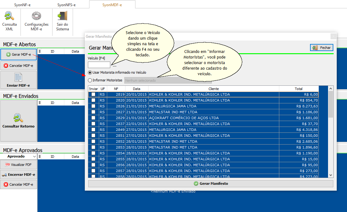Click the Veículo [F4] input field
Screen dimensions: 347x212
[x=99, y=65]
